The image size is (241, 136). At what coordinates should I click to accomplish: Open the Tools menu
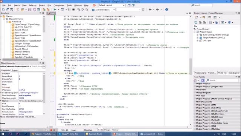(69, 5)
